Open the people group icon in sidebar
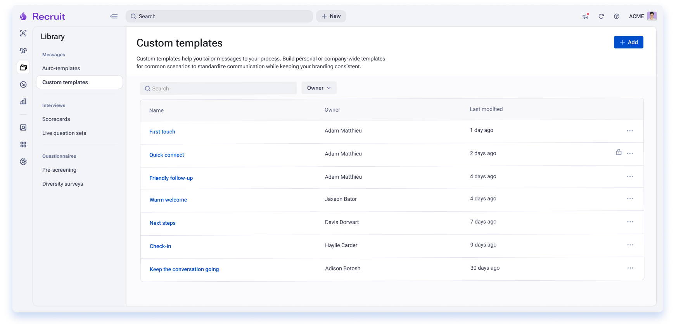This screenshot has height=324, width=676. [x=23, y=50]
